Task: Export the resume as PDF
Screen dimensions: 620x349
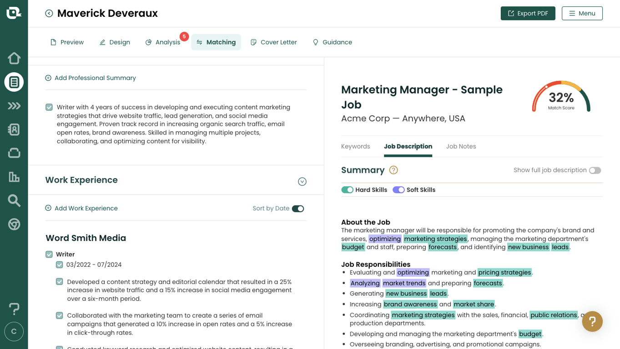Action: 528,13
